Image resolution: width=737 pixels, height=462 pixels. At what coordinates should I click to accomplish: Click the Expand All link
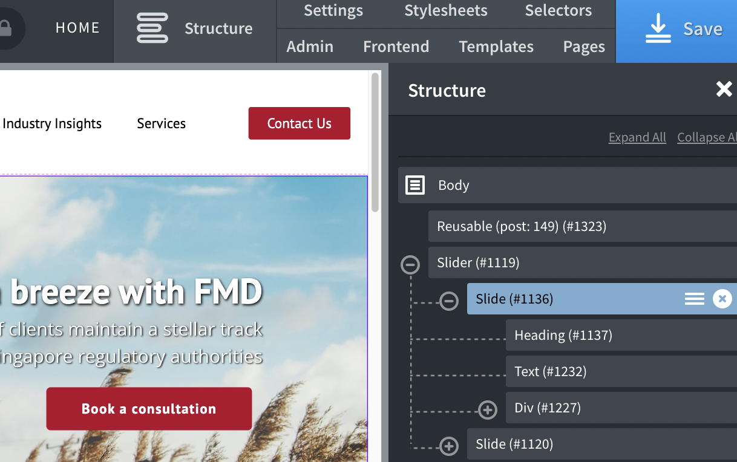tap(637, 137)
